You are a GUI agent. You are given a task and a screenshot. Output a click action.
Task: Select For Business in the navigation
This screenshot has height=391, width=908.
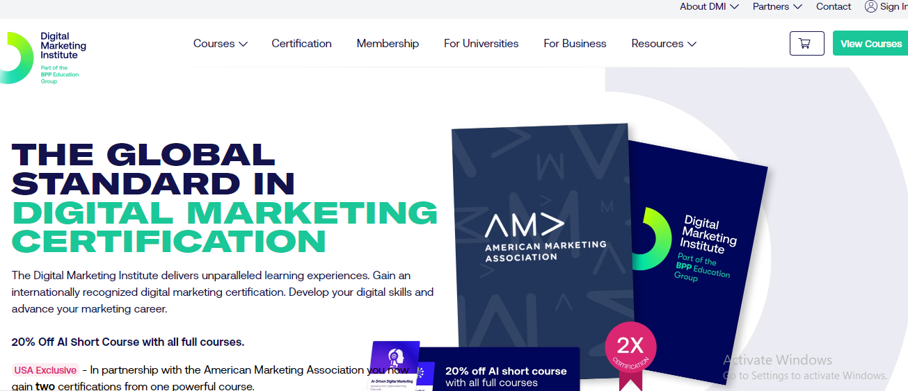575,43
